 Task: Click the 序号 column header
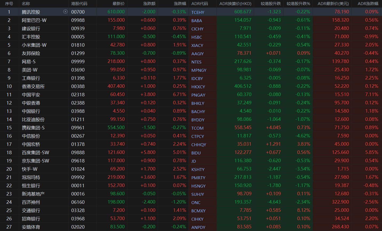pyautogui.click(x=9, y=4)
